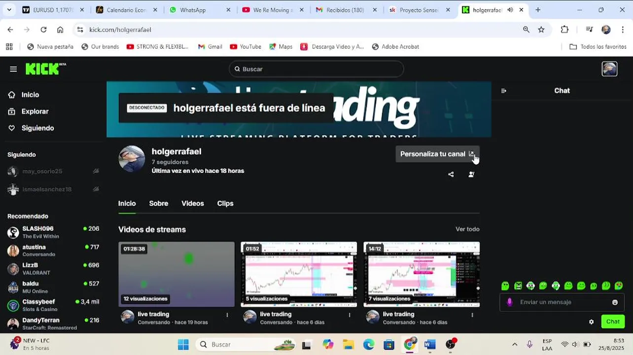Toggle notifications for may_osorio25
633x355 pixels.
(x=96, y=171)
